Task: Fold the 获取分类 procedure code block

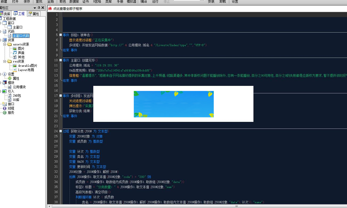Action: coord(60,131)
